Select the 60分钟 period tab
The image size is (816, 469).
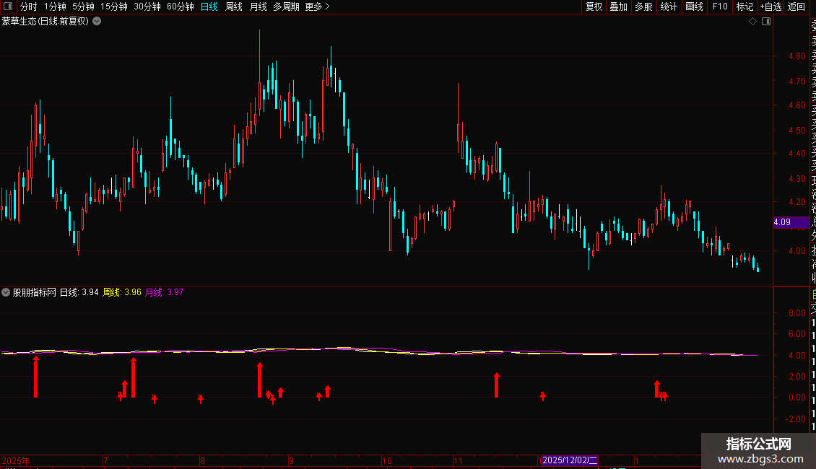pyautogui.click(x=181, y=6)
